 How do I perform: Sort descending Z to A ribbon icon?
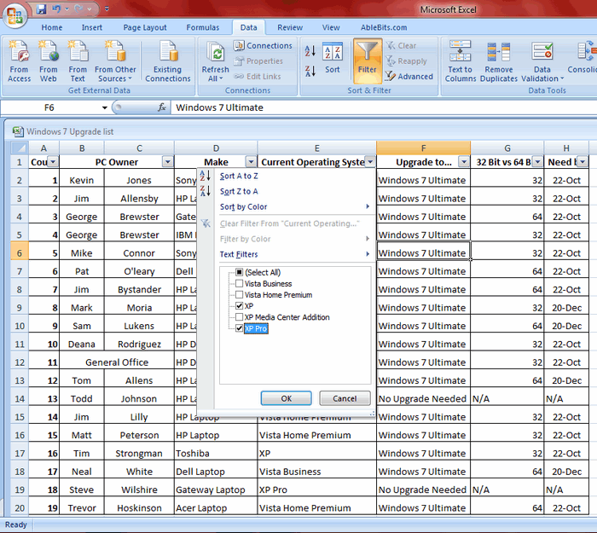[310, 71]
